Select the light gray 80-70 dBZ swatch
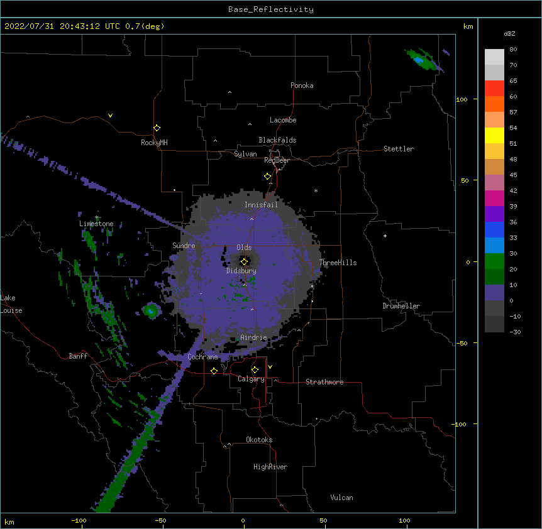542x529 pixels. click(x=494, y=57)
